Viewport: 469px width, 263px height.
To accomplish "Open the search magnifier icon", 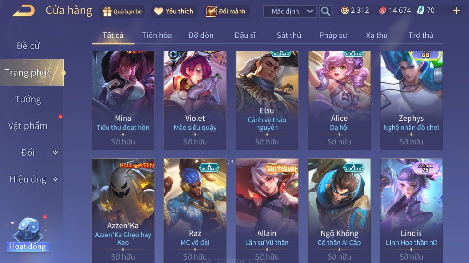I will coord(325,12).
